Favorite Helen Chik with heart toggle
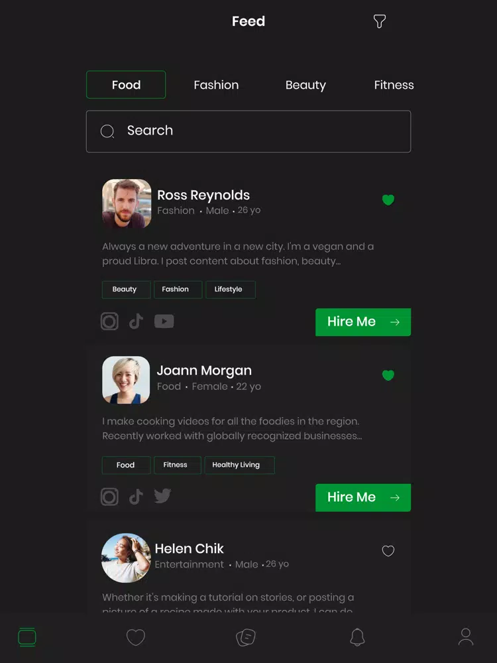The image size is (497, 663). tap(388, 551)
